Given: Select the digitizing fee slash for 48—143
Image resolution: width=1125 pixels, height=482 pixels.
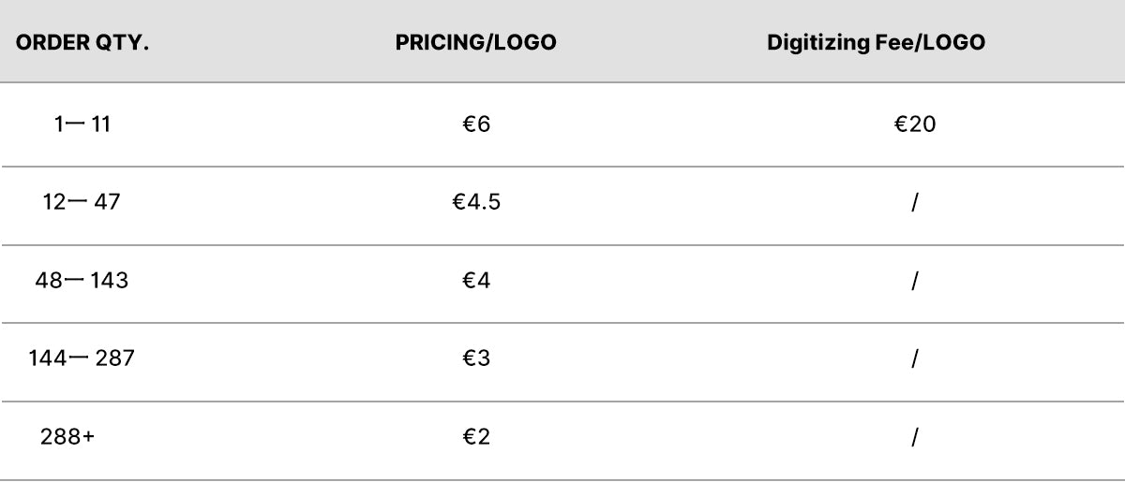Looking at the screenshot, I should tap(914, 280).
